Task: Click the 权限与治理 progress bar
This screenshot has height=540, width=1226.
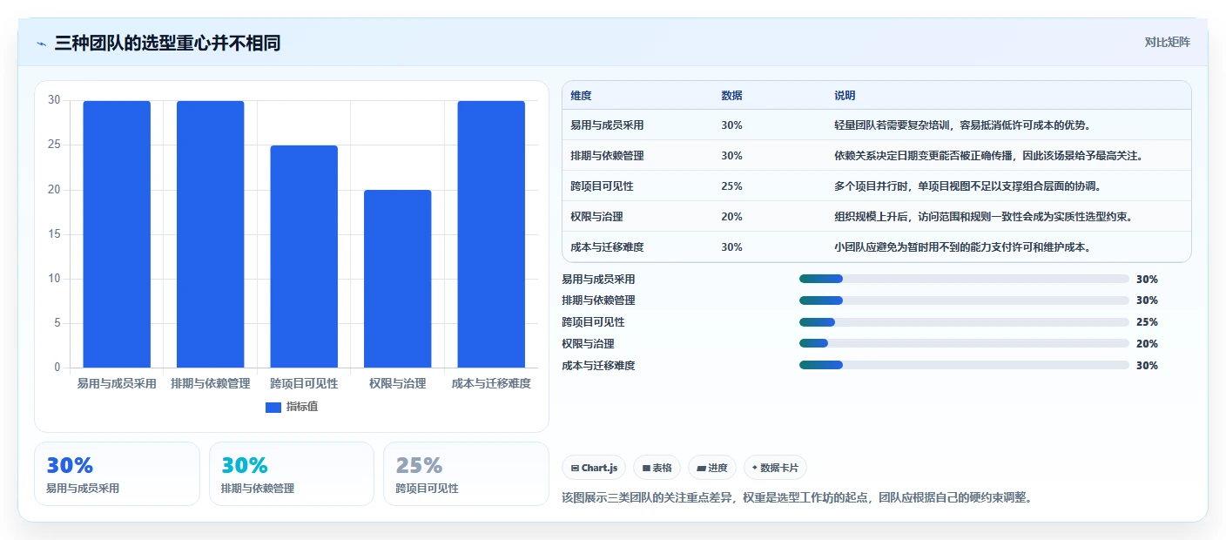Action: [x=964, y=344]
